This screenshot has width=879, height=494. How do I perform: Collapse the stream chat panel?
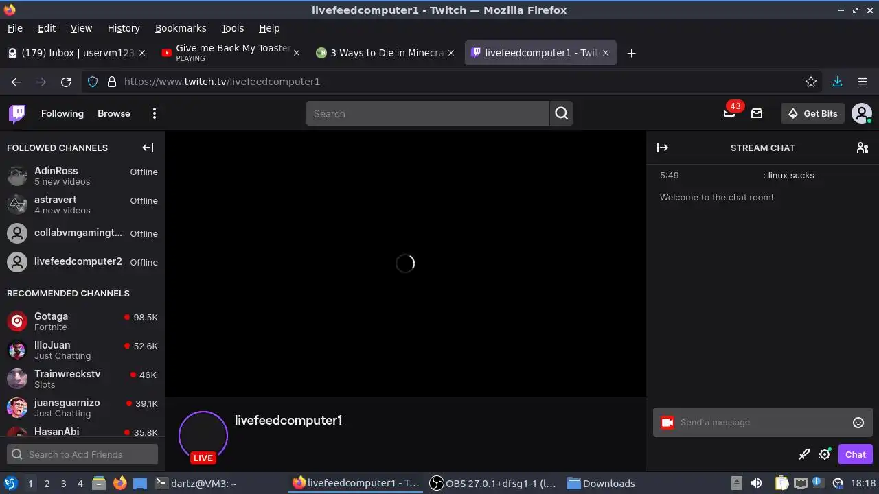[x=662, y=148]
